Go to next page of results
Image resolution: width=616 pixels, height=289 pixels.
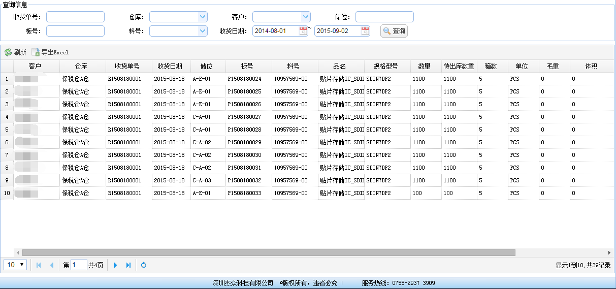point(115,265)
